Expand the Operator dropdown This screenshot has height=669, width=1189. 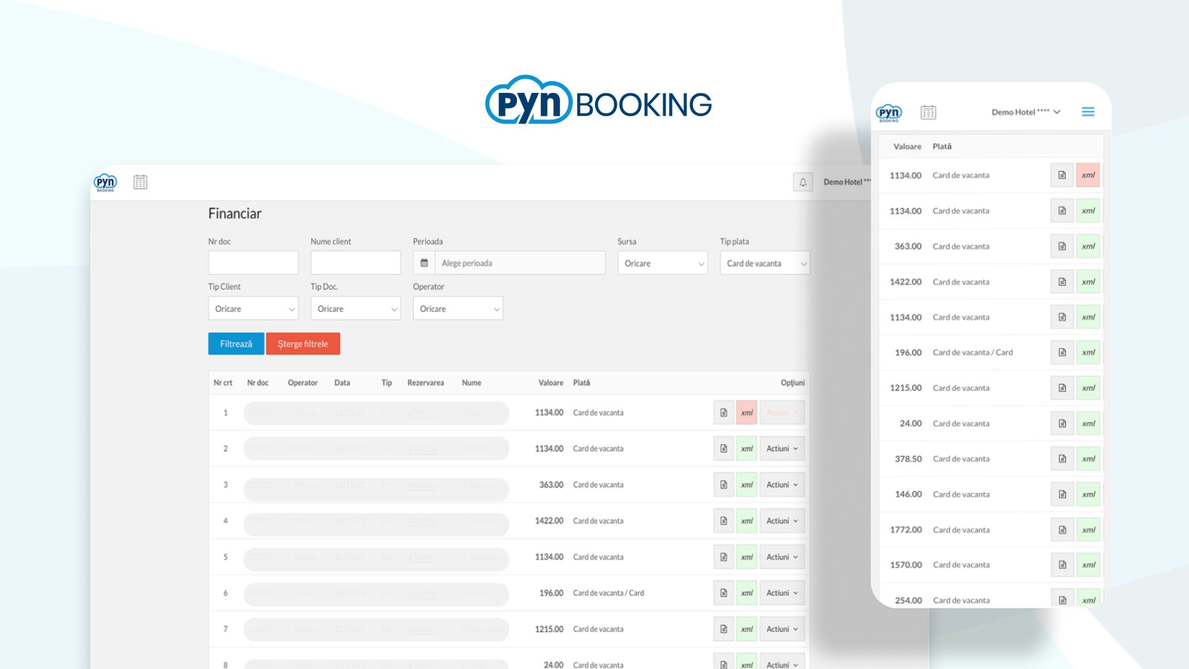click(x=458, y=308)
